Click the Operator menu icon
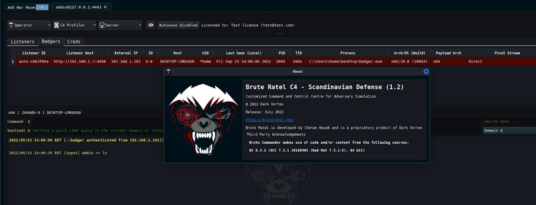The height and width of the screenshot is (205, 536). coord(11,25)
